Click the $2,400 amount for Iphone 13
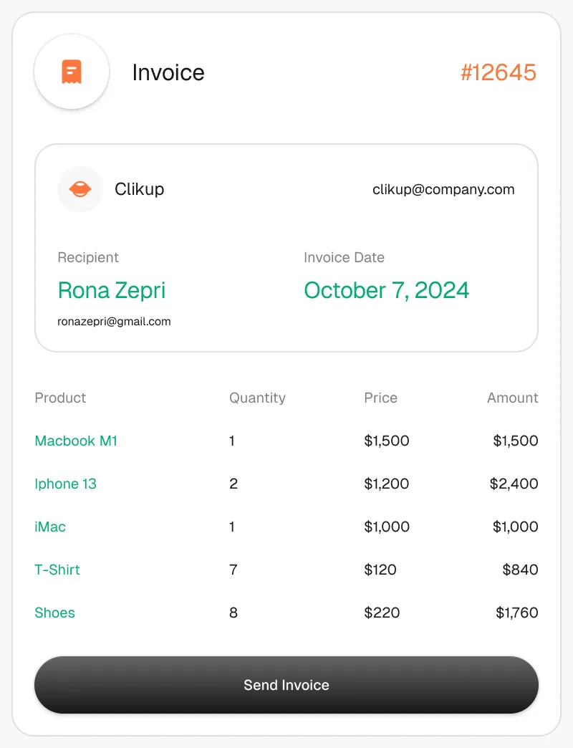The image size is (573, 748). 514,484
